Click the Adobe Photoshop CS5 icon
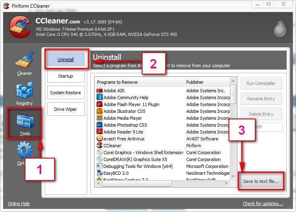This screenshot has height=212, width=296. [99, 125]
